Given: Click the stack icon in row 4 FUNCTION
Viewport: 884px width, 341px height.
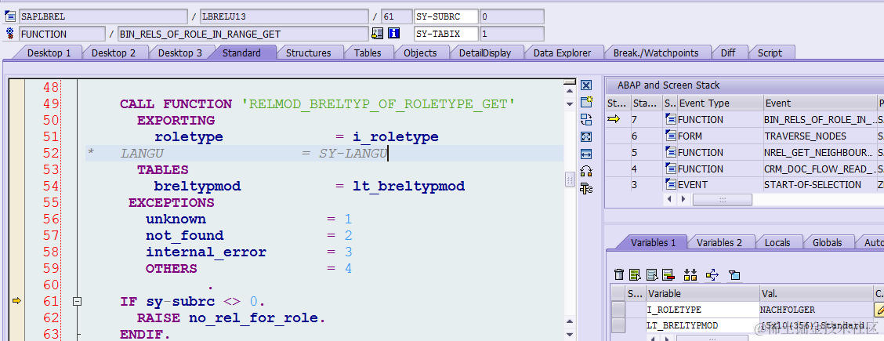Looking at the screenshot, I should [x=670, y=169].
